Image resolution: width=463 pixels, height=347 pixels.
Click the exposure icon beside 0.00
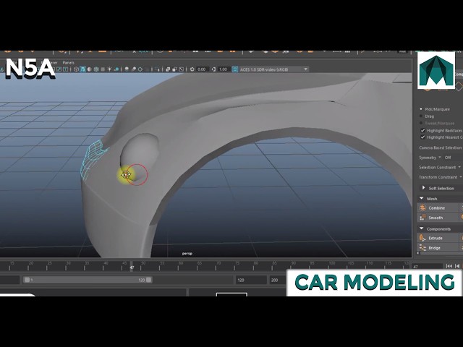click(x=192, y=69)
